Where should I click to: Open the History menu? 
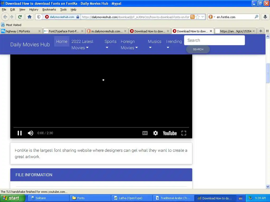point(33,9)
